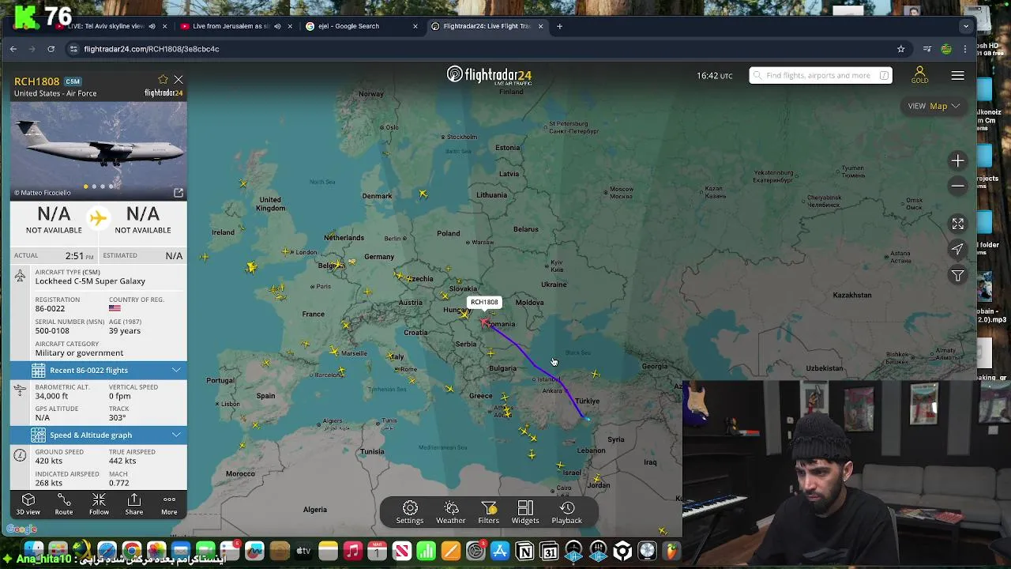Open Apple TV app from the Dock

303,551
